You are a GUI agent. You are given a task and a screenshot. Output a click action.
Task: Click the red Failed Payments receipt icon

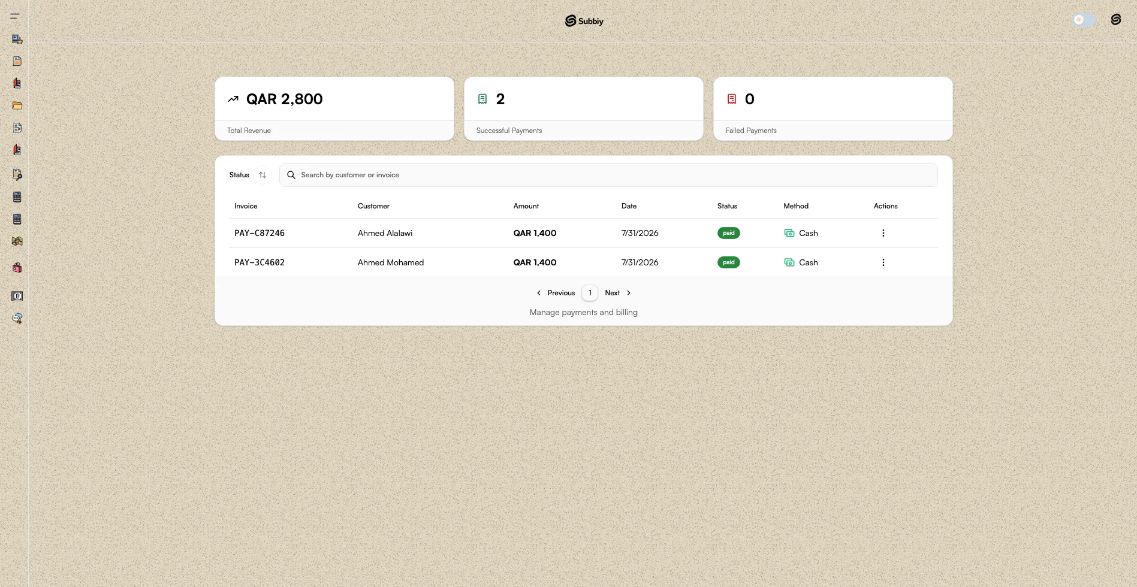732,99
